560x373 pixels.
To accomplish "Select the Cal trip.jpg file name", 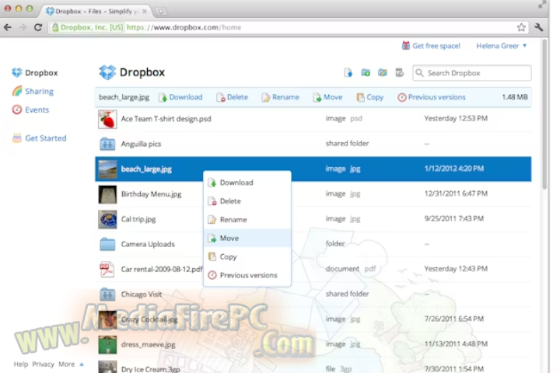I will click(x=138, y=219).
